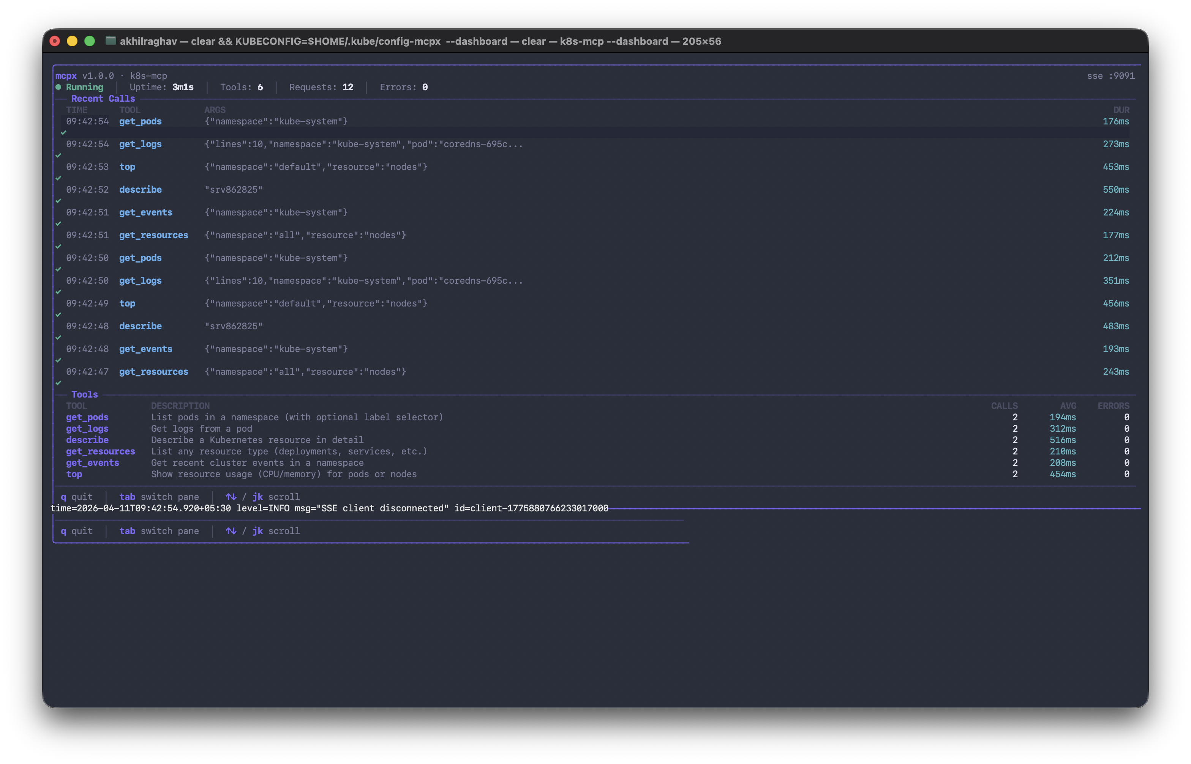Click the folder icon in the title bar
This screenshot has height=764, width=1191.
[110, 41]
